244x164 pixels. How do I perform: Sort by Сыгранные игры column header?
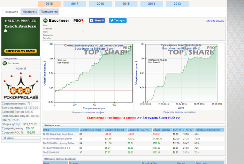tap(92, 130)
